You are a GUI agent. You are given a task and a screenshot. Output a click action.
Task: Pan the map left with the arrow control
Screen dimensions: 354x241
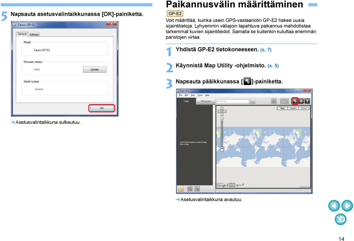tap(219, 111)
